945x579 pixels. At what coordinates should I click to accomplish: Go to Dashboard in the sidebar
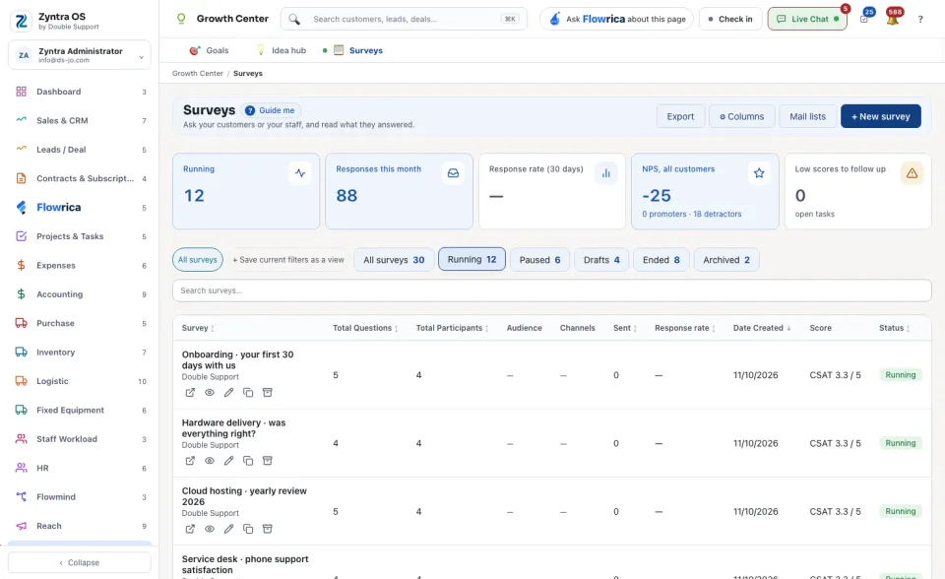tap(80, 92)
